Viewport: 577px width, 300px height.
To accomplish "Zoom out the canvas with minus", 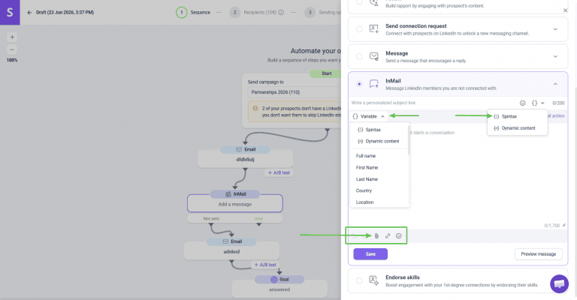I will tap(12, 49).
